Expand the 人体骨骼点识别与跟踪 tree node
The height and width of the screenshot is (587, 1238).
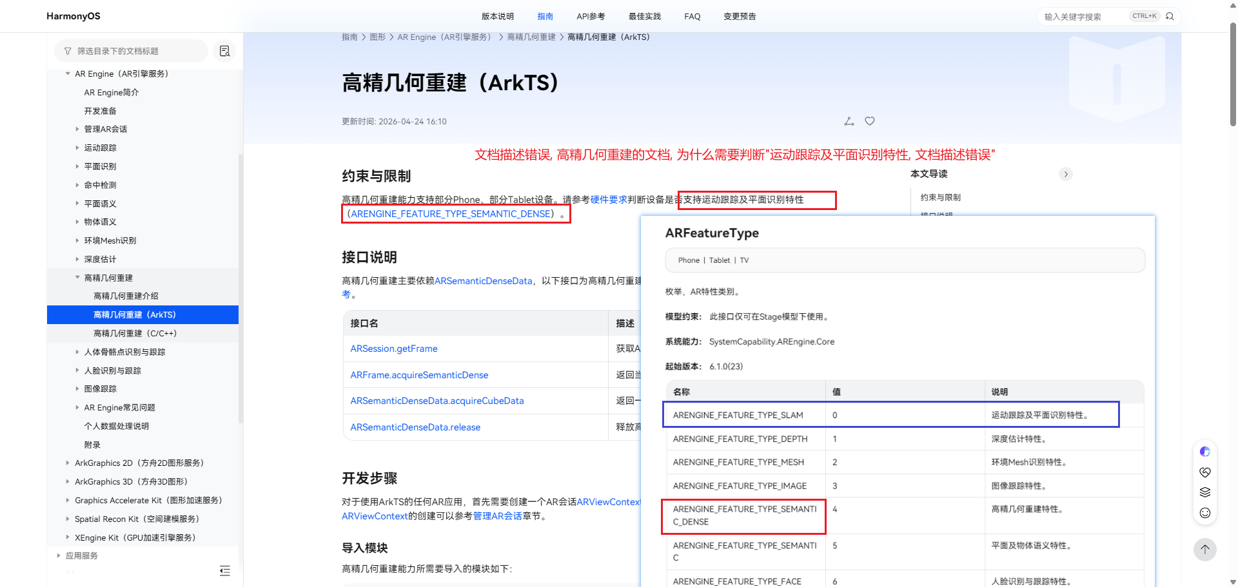point(77,352)
